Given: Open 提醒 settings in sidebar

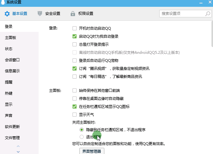Looking at the screenshot, I should point(19,82).
